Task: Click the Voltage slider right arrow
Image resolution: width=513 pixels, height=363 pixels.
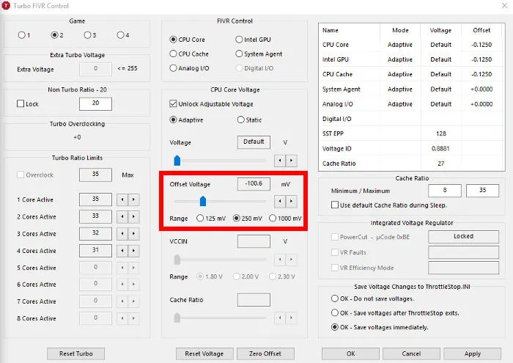Action: click(291, 161)
